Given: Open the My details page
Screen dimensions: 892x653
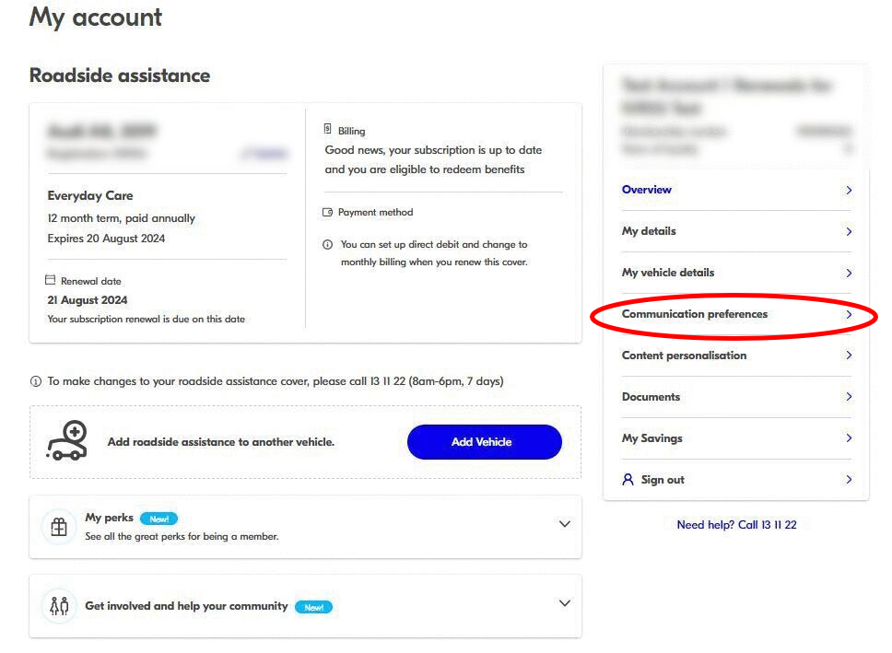Looking at the screenshot, I should point(649,231).
